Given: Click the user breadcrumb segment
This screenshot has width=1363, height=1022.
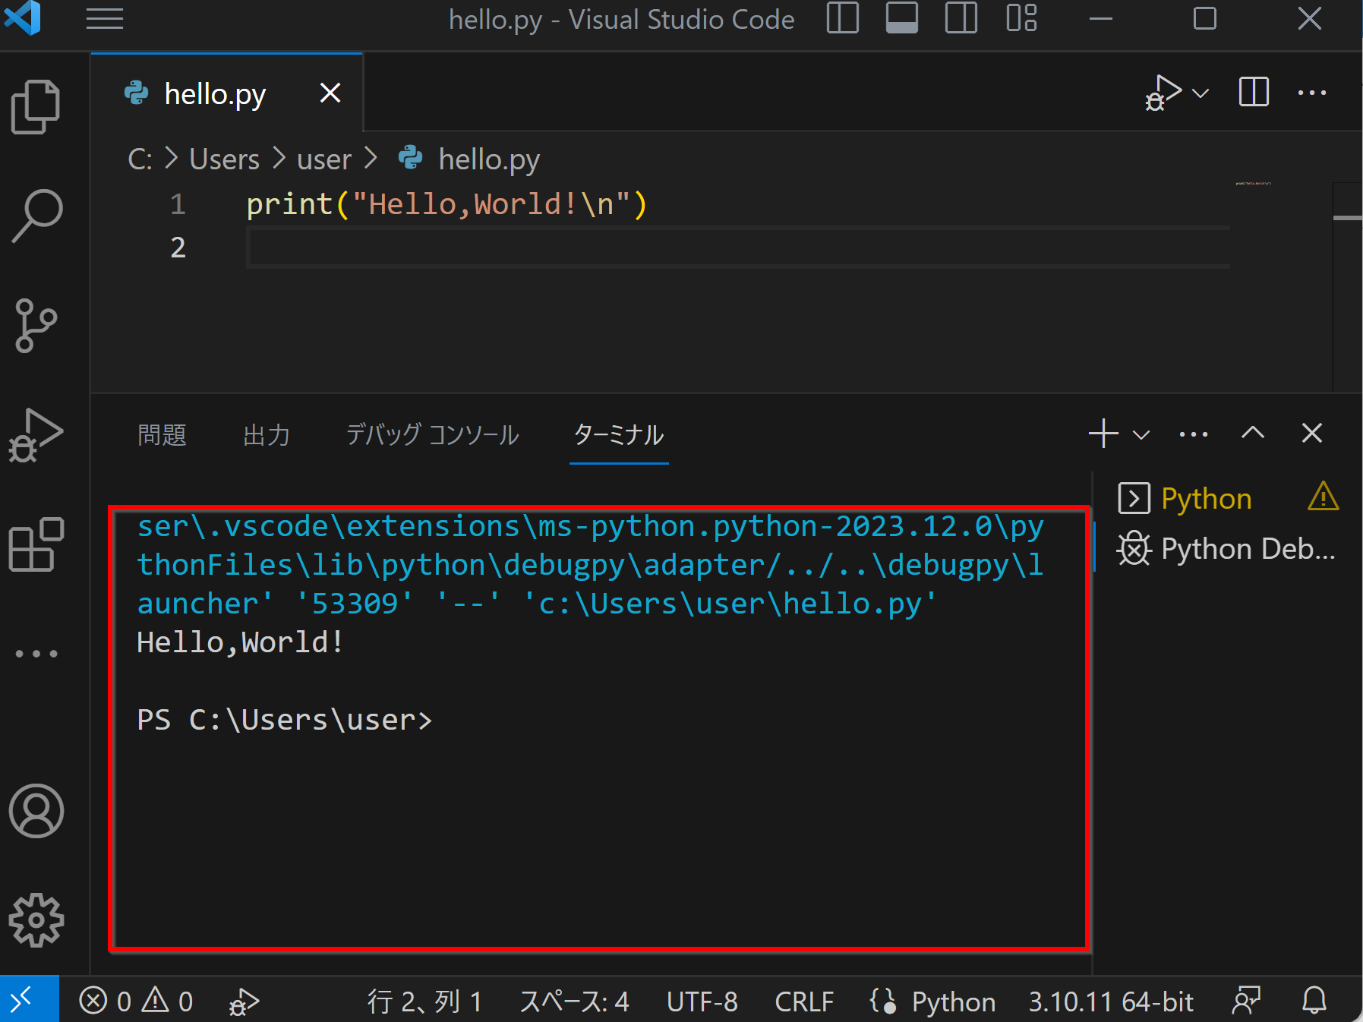Looking at the screenshot, I should click(324, 159).
